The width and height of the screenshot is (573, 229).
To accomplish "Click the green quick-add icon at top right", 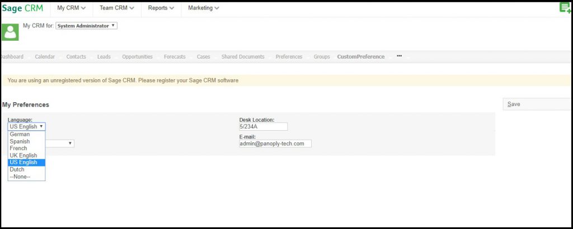I will pyautogui.click(x=565, y=8).
